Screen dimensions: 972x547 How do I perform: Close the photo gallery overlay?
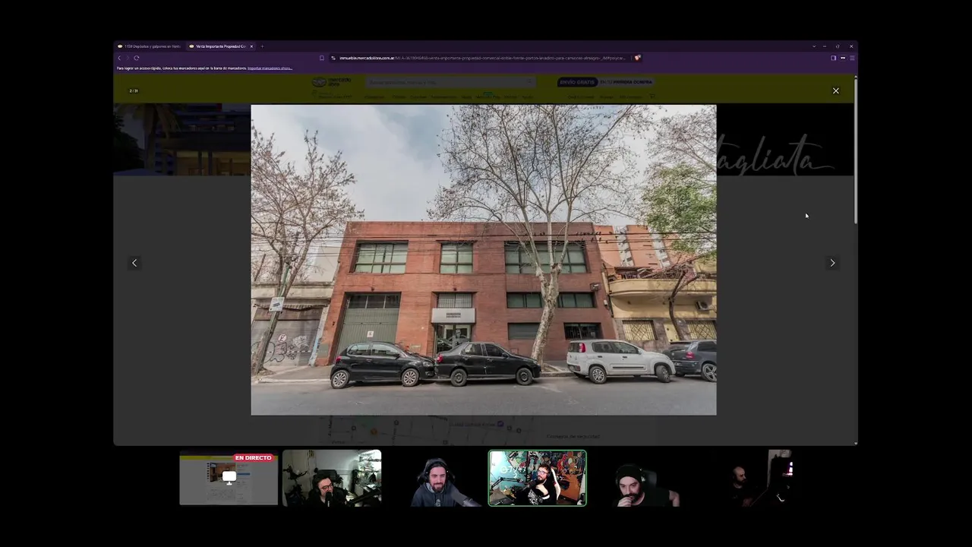[836, 91]
